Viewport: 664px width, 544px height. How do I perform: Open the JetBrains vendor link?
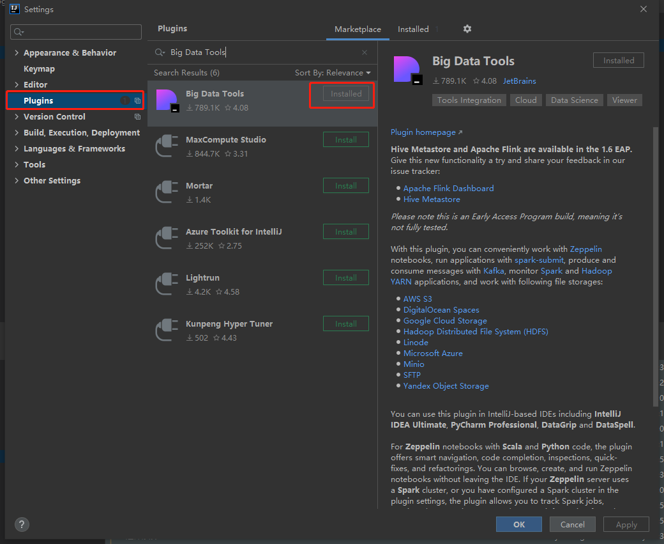[519, 81]
